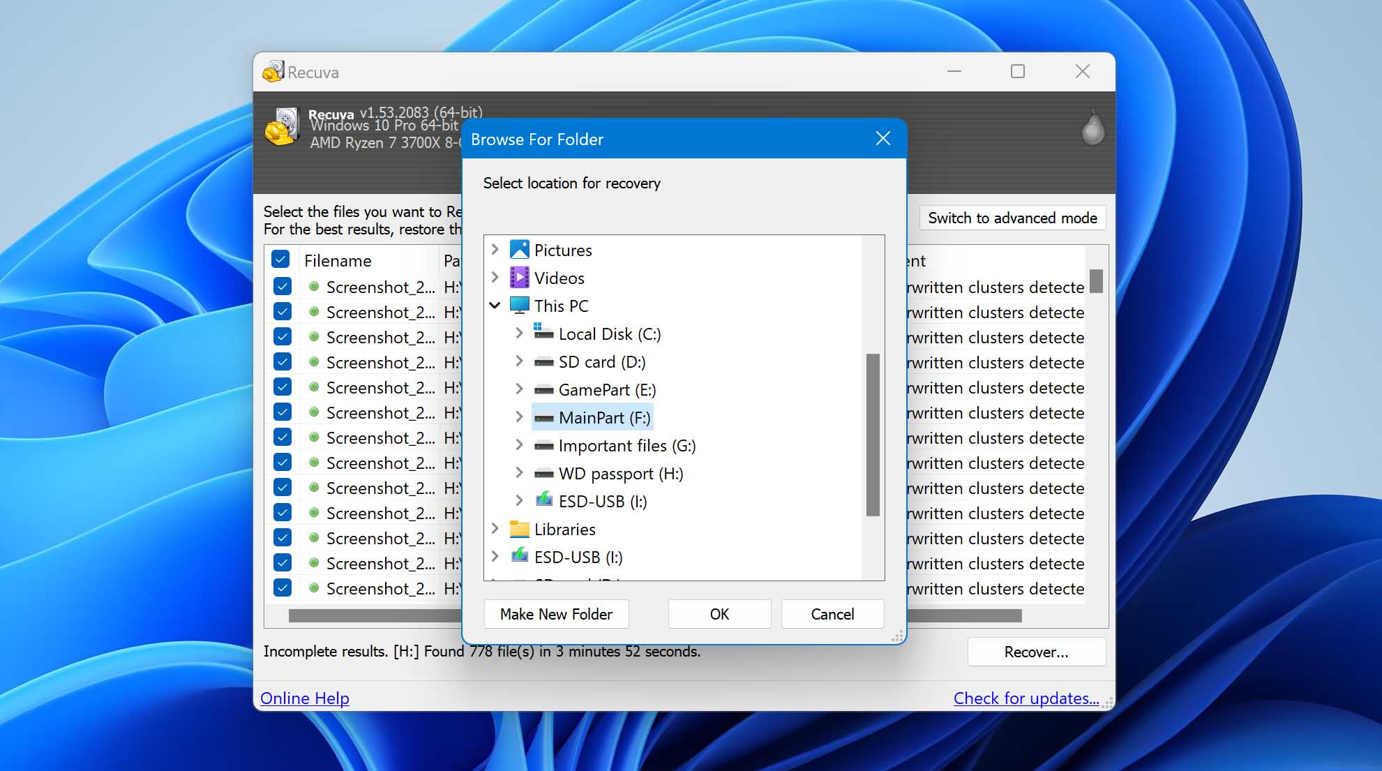Click the Pictures folder icon

(520, 250)
